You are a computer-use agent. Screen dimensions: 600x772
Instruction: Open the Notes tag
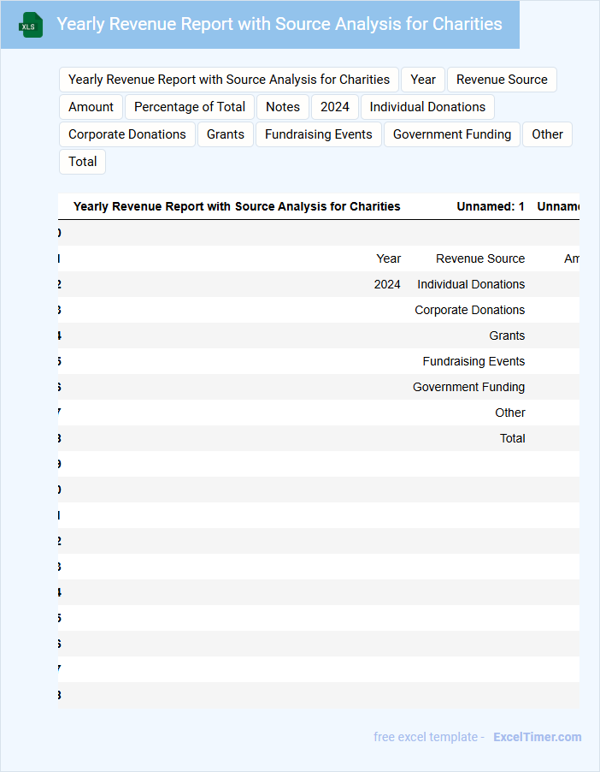coord(283,107)
